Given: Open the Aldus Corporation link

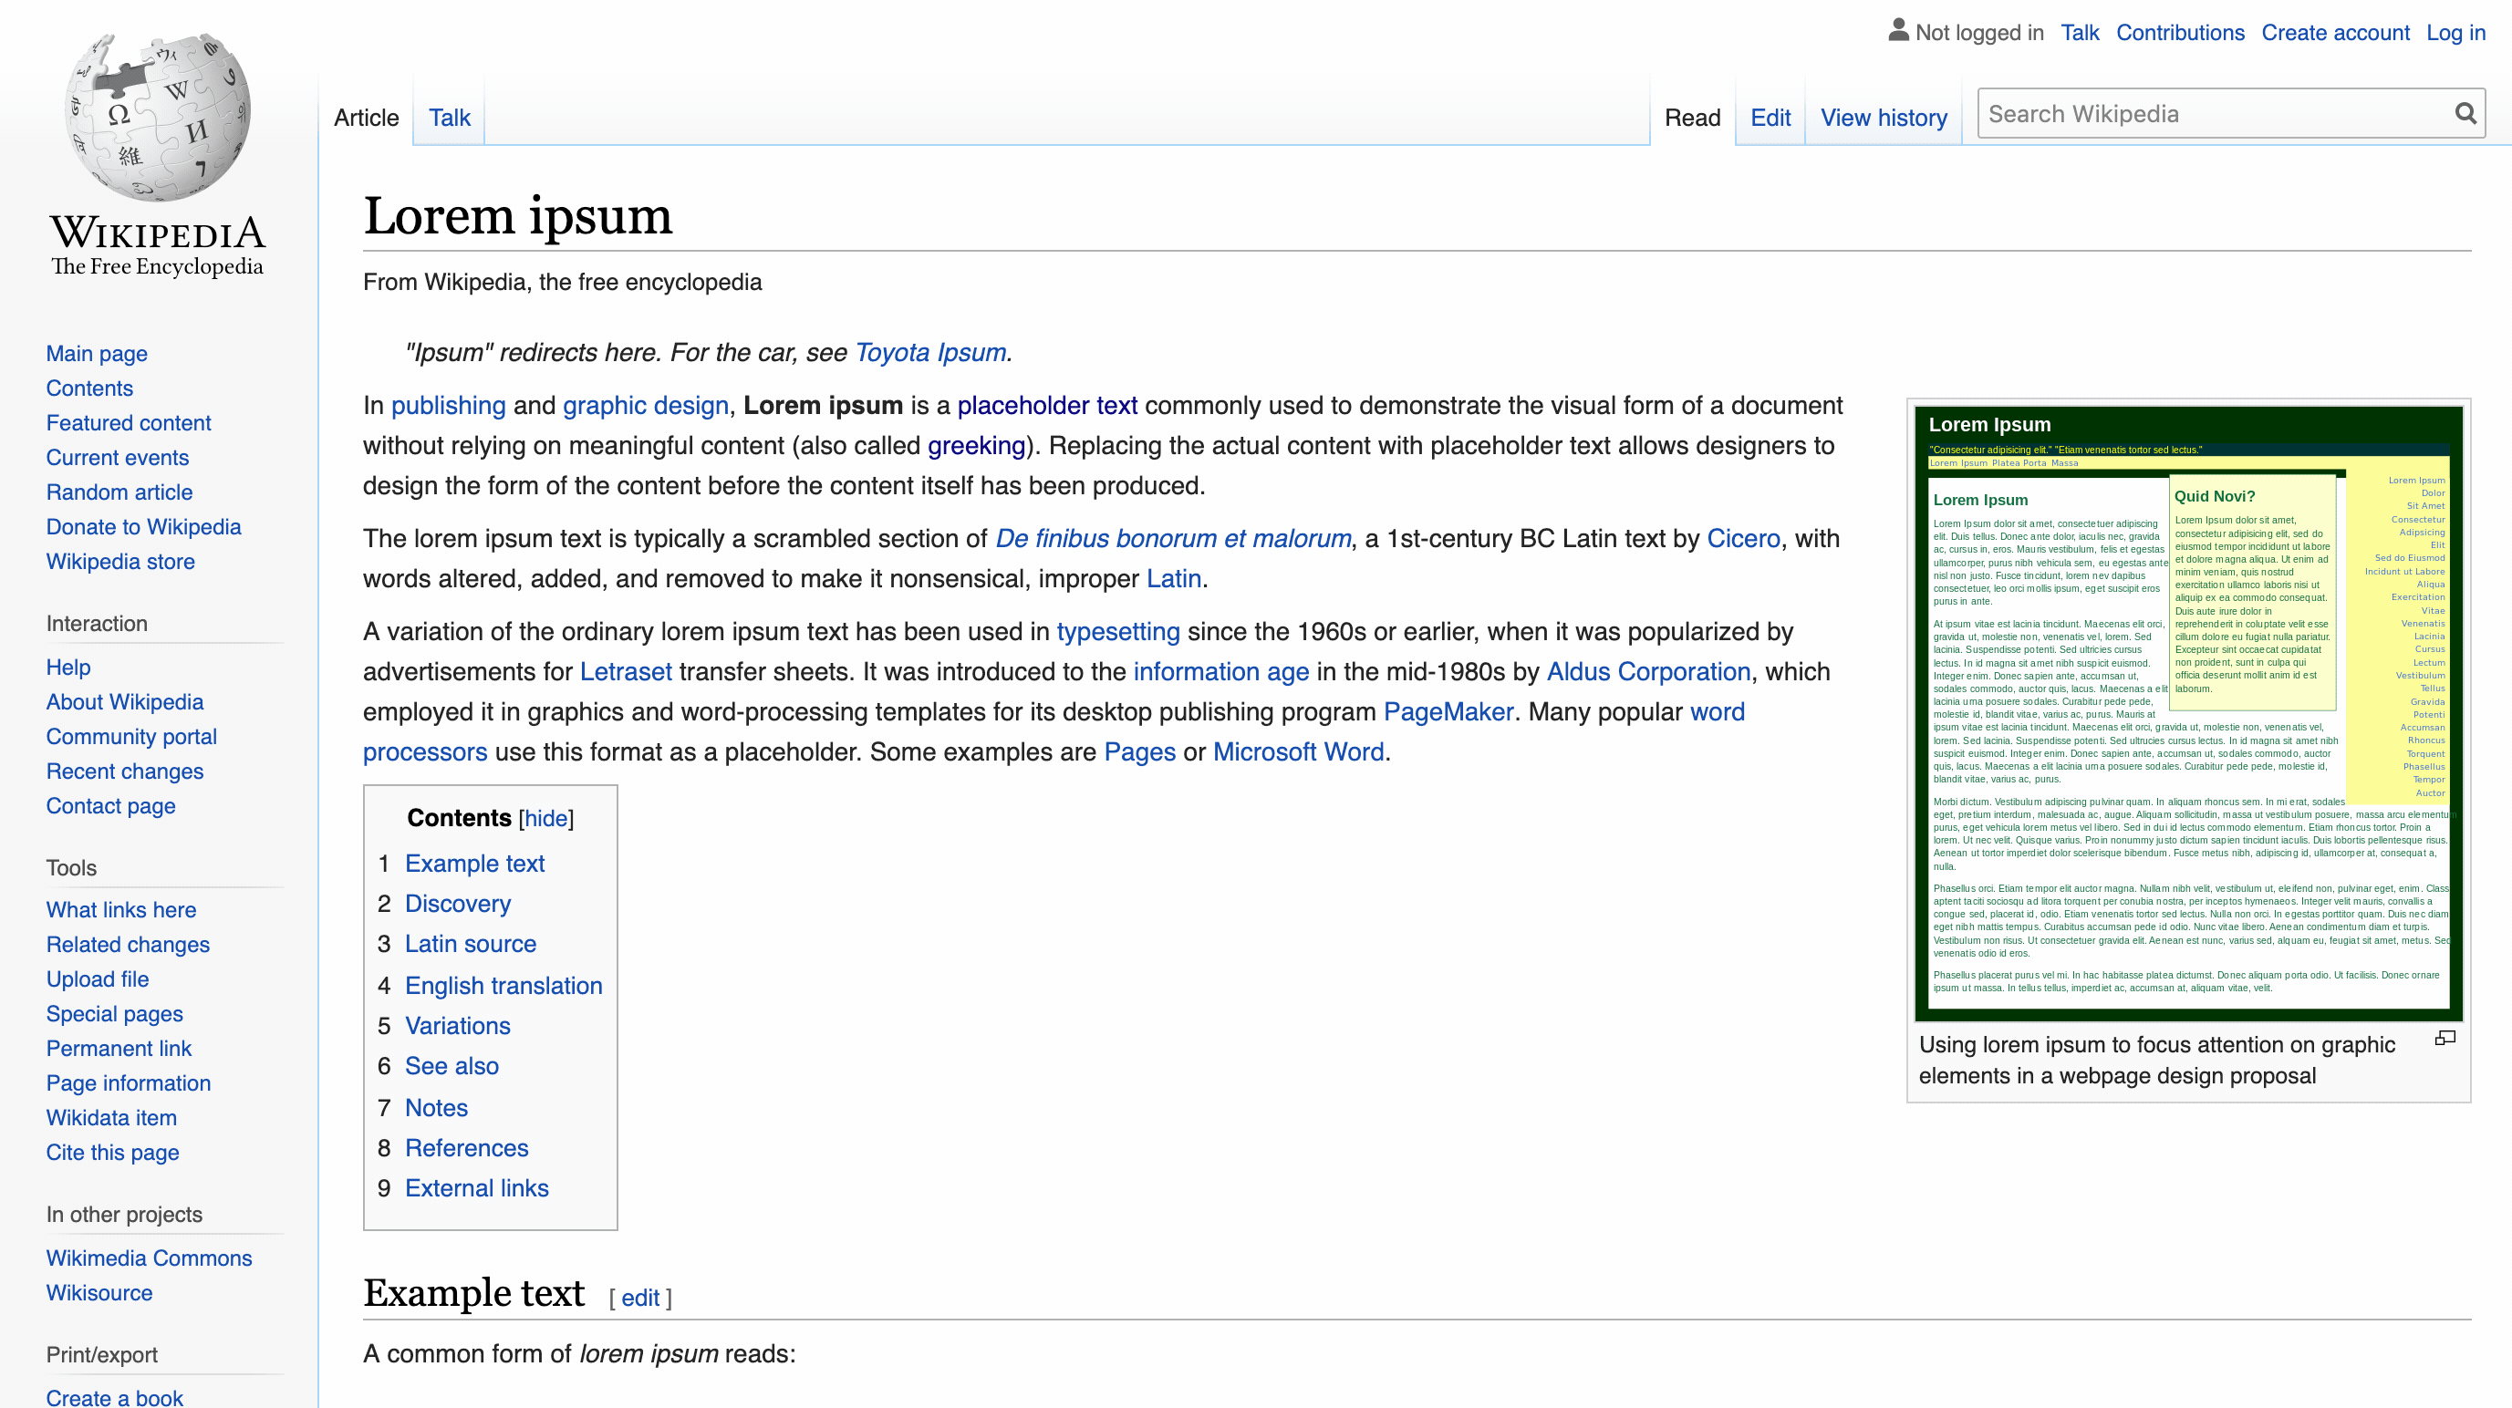Looking at the screenshot, I should pos(1648,671).
